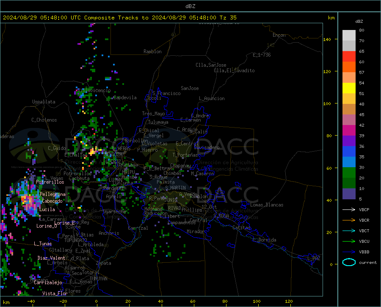The width and height of the screenshot is (381, 307).
Task: Click the 'Vista_Flor' map label
Action: click(55, 293)
